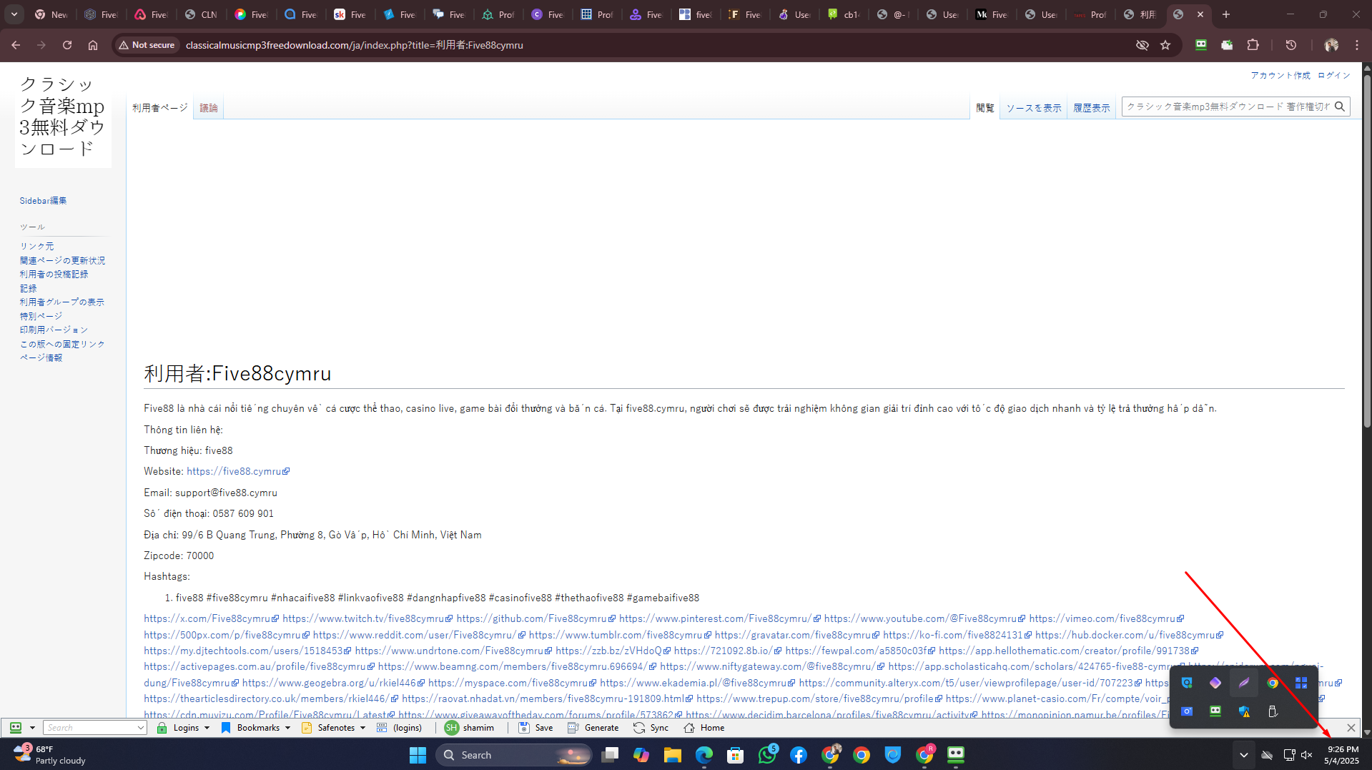
Task: Open the Sidebar編集 link
Action: click(x=43, y=201)
